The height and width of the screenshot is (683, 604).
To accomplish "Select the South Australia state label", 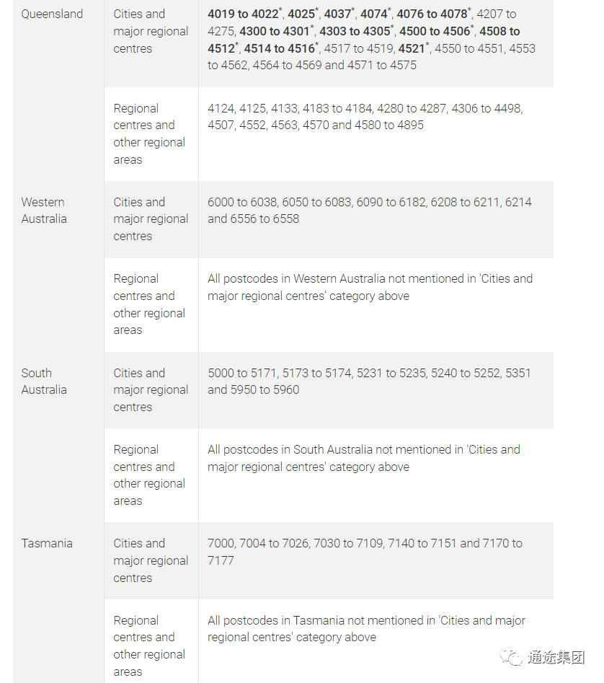I will [44, 381].
